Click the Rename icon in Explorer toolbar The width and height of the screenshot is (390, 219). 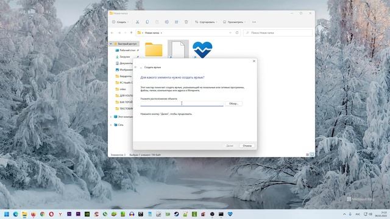click(x=166, y=22)
